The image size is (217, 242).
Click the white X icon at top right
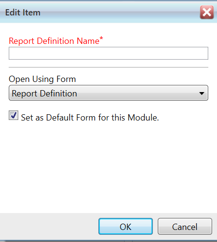(207, 13)
